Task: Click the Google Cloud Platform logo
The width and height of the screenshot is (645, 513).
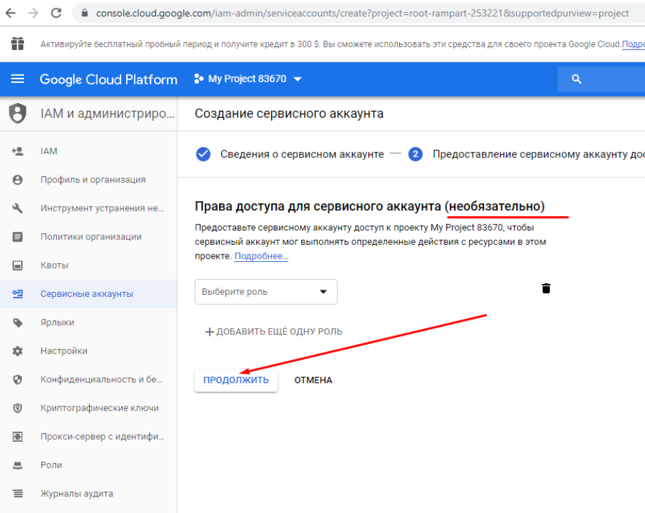Action: click(108, 79)
